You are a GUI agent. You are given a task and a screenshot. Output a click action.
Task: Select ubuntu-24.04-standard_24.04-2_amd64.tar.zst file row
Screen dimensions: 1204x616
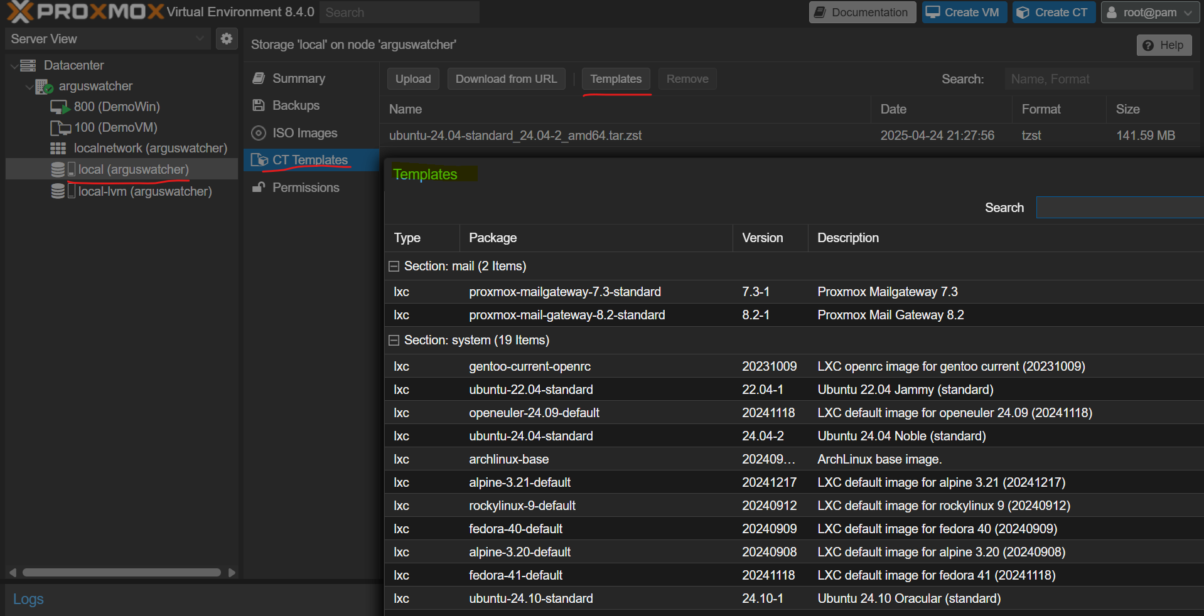pyautogui.click(x=790, y=135)
